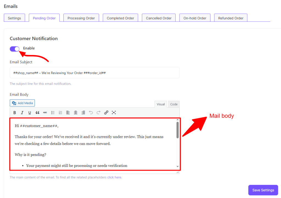Disable the customer notification Enable toggle
The image size is (281, 198).
(x=14, y=49)
